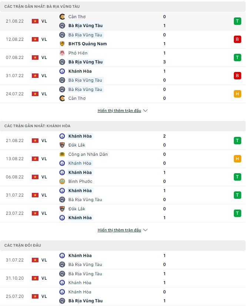Click the Phố Hiến club logo
The width and height of the screenshot is (249, 306).
(x=62, y=53)
